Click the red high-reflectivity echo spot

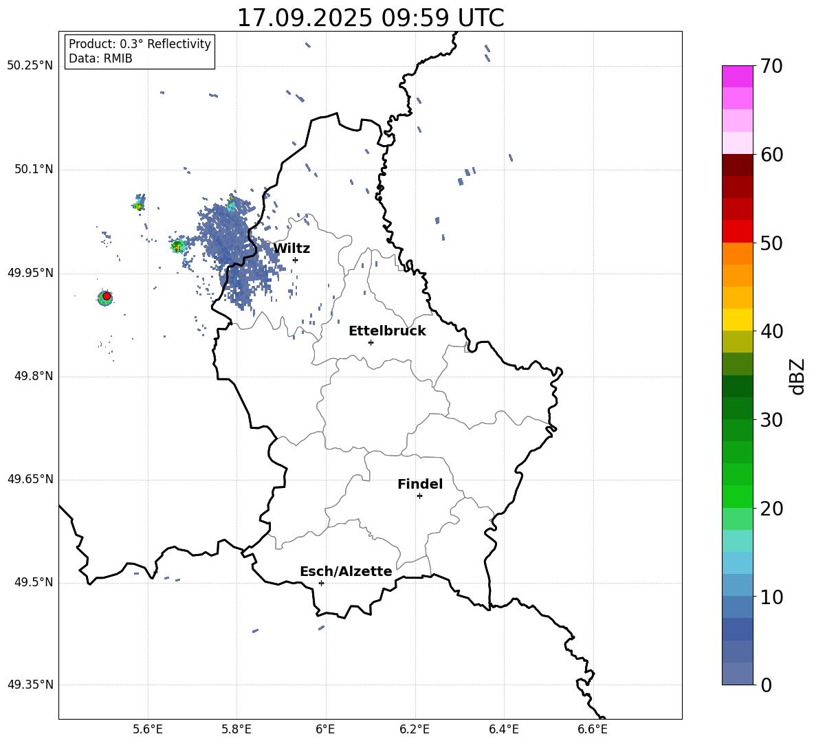coord(107,296)
